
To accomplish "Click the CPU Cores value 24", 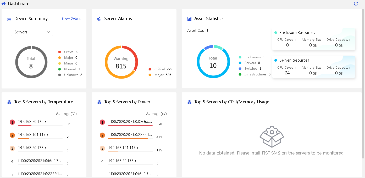I will point(287,73).
